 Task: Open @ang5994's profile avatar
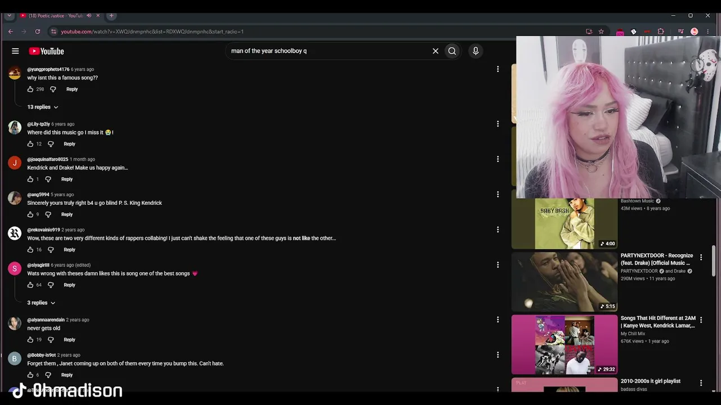[15, 198]
